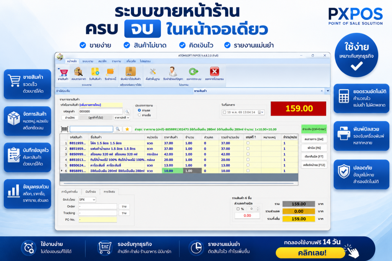Enable the % bill discount checkbox

pyautogui.click(x=238, y=209)
